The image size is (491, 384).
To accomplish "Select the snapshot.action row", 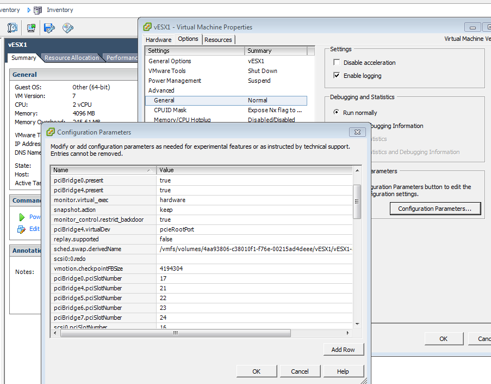I will pos(202,210).
